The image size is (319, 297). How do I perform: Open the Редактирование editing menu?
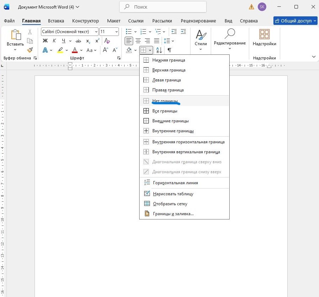pos(230,39)
